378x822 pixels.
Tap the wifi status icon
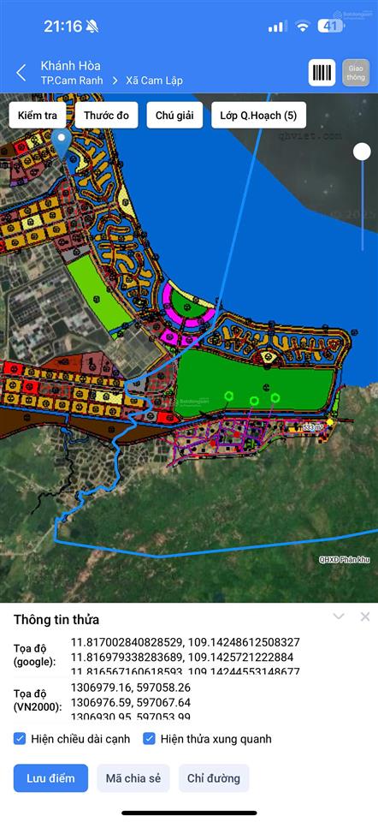(x=302, y=27)
